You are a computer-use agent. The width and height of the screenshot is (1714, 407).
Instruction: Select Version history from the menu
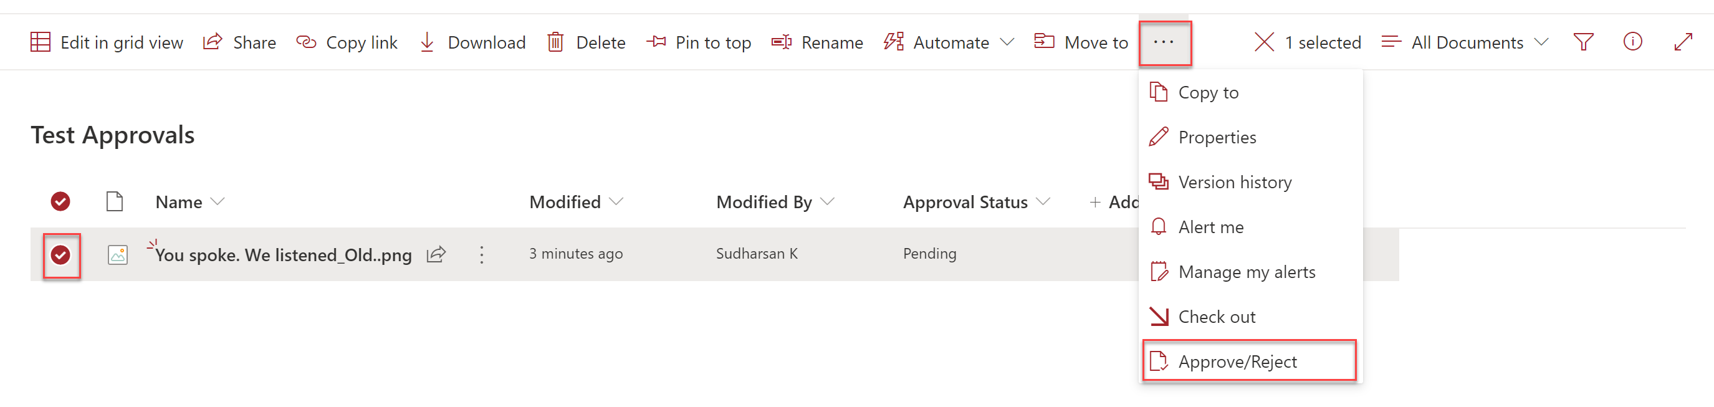[x=1234, y=181]
